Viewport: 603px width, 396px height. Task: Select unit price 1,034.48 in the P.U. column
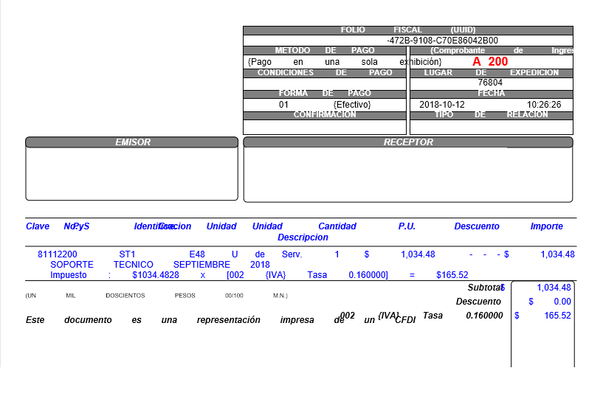tap(418, 254)
